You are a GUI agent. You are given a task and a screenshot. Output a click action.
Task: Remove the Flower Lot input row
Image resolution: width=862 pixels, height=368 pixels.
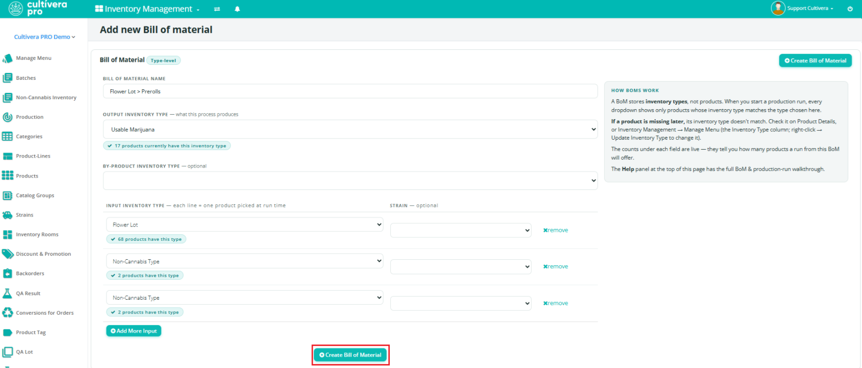pyautogui.click(x=556, y=230)
